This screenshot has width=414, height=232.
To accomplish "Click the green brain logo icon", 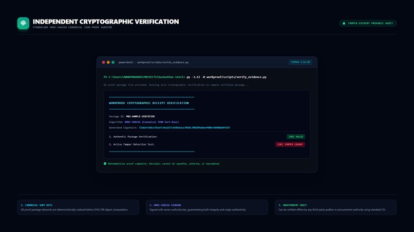I will [x=23, y=23].
